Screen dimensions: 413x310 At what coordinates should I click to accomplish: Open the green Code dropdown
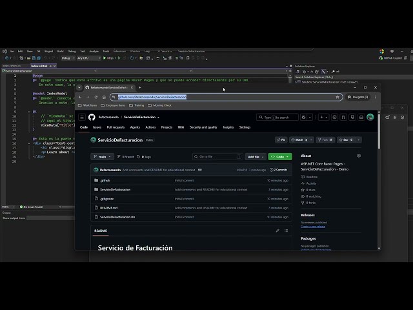(x=280, y=156)
